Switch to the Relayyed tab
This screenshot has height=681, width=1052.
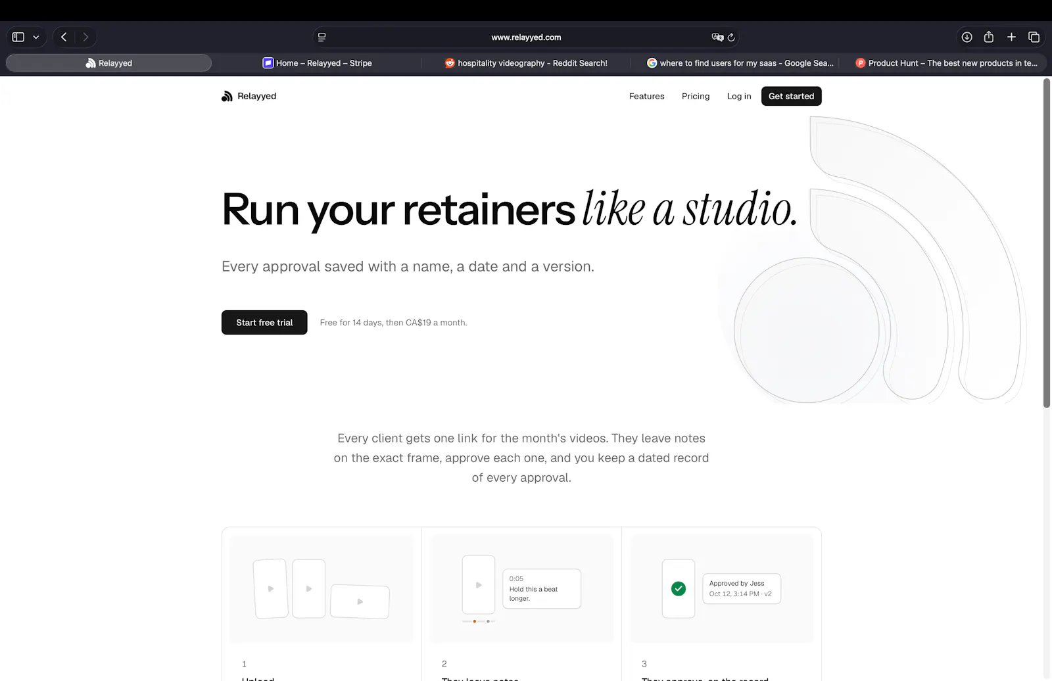[x=108, y=63]
